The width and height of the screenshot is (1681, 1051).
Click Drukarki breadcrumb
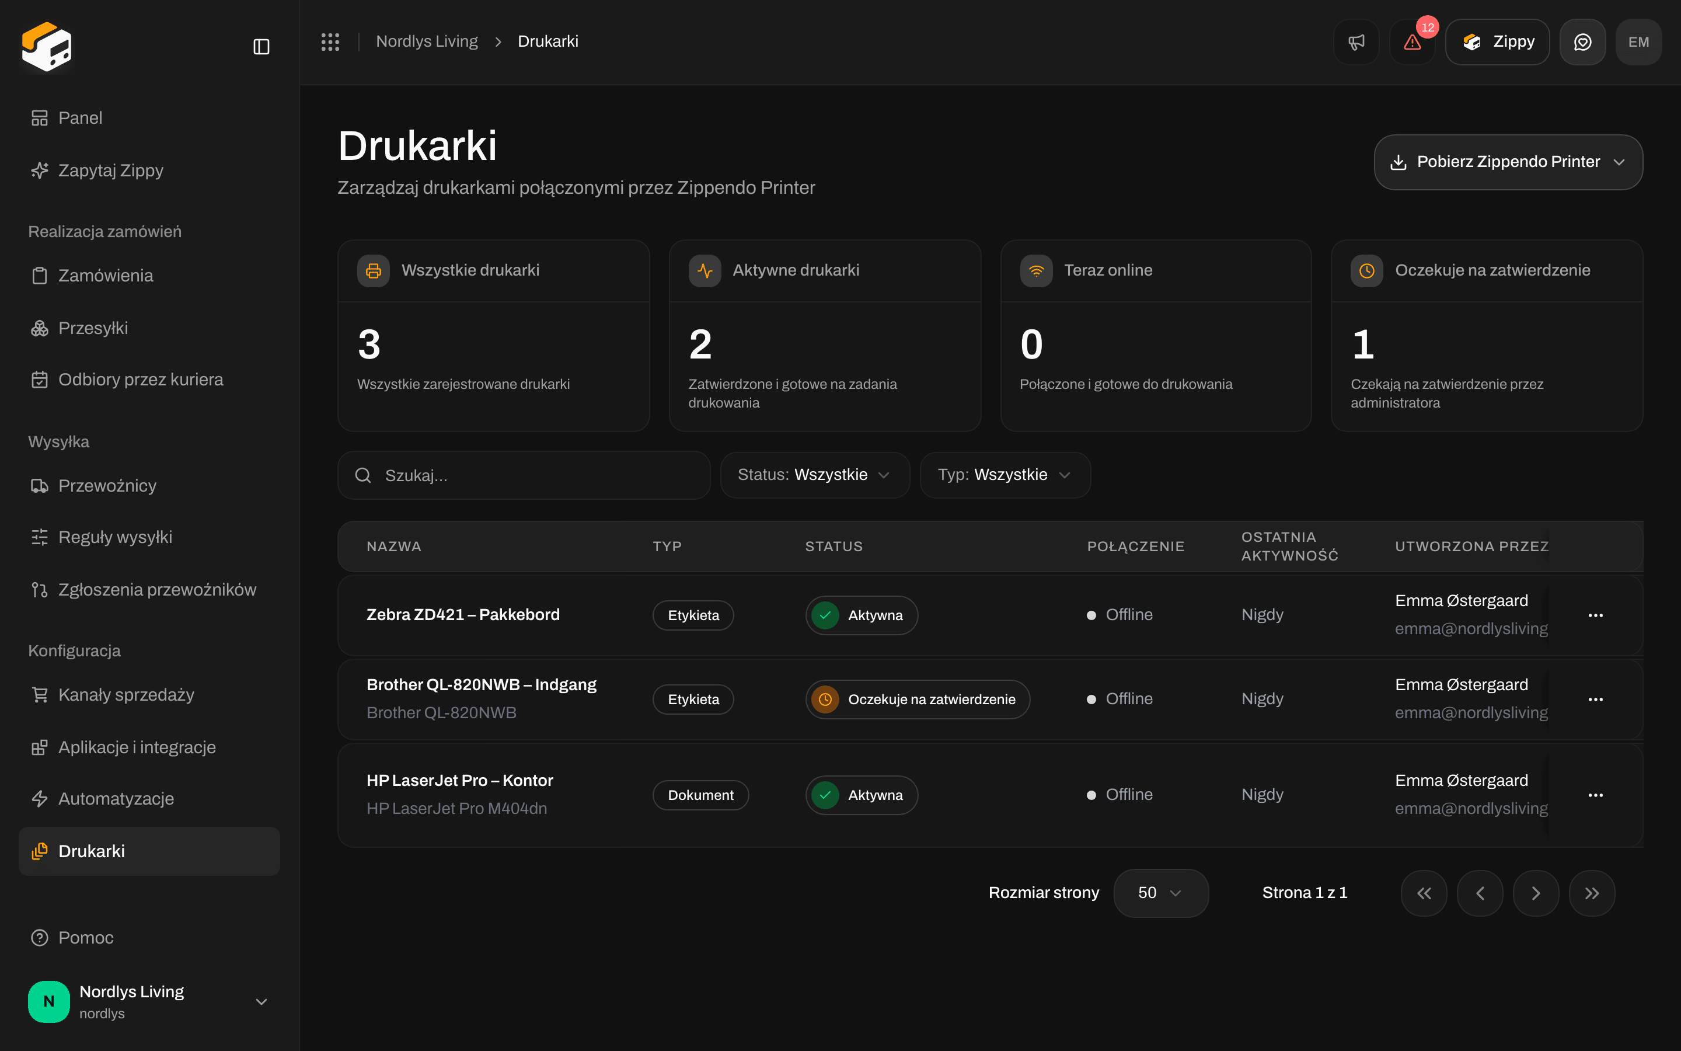click(548, 41)
